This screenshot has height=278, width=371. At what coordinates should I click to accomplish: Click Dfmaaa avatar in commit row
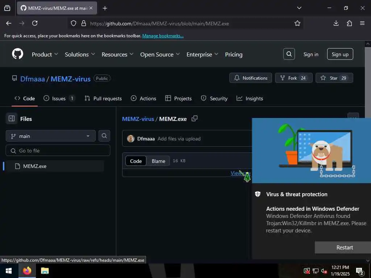tap(130, 139)
